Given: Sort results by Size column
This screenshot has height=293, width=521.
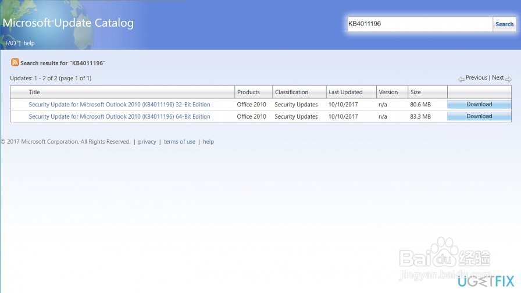Looking at the screenshot, I should pyautogui.click(x=415, y=92).
